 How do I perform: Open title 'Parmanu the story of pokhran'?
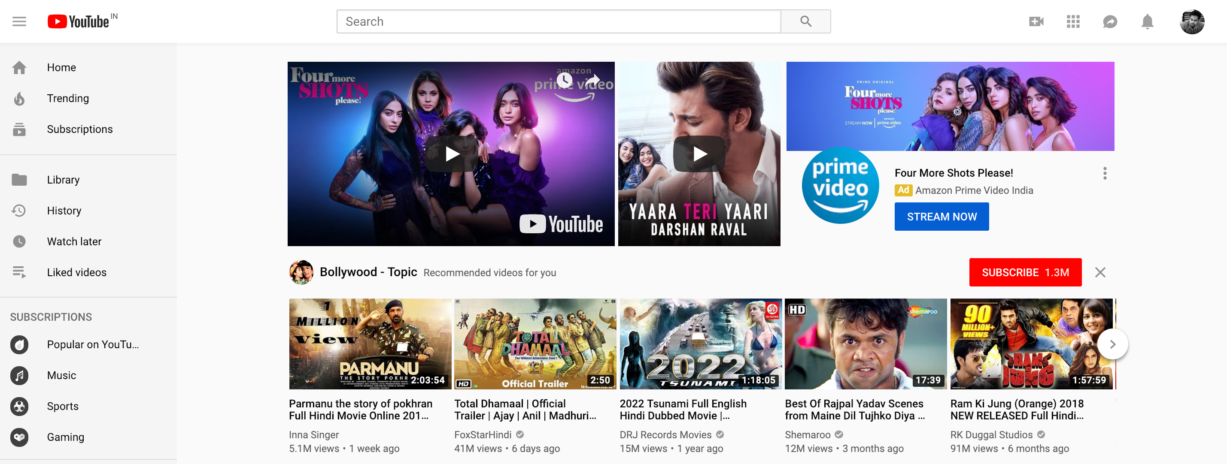click(x=361, y=410)
